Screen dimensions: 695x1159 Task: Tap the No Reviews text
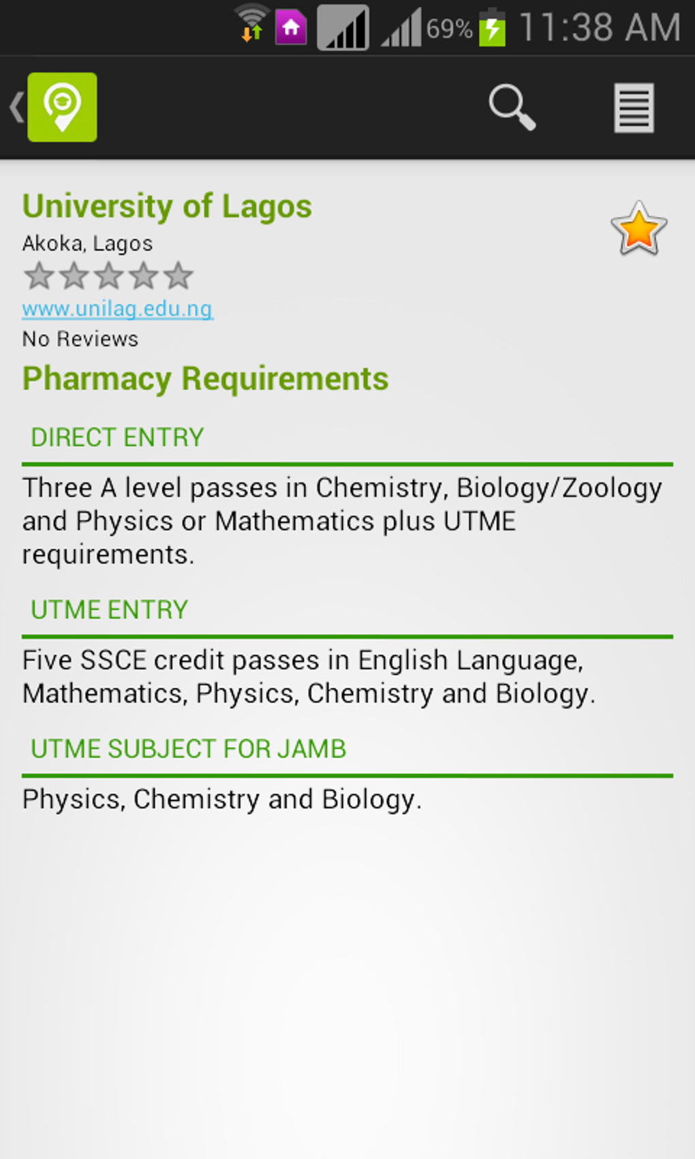point(80,339)
